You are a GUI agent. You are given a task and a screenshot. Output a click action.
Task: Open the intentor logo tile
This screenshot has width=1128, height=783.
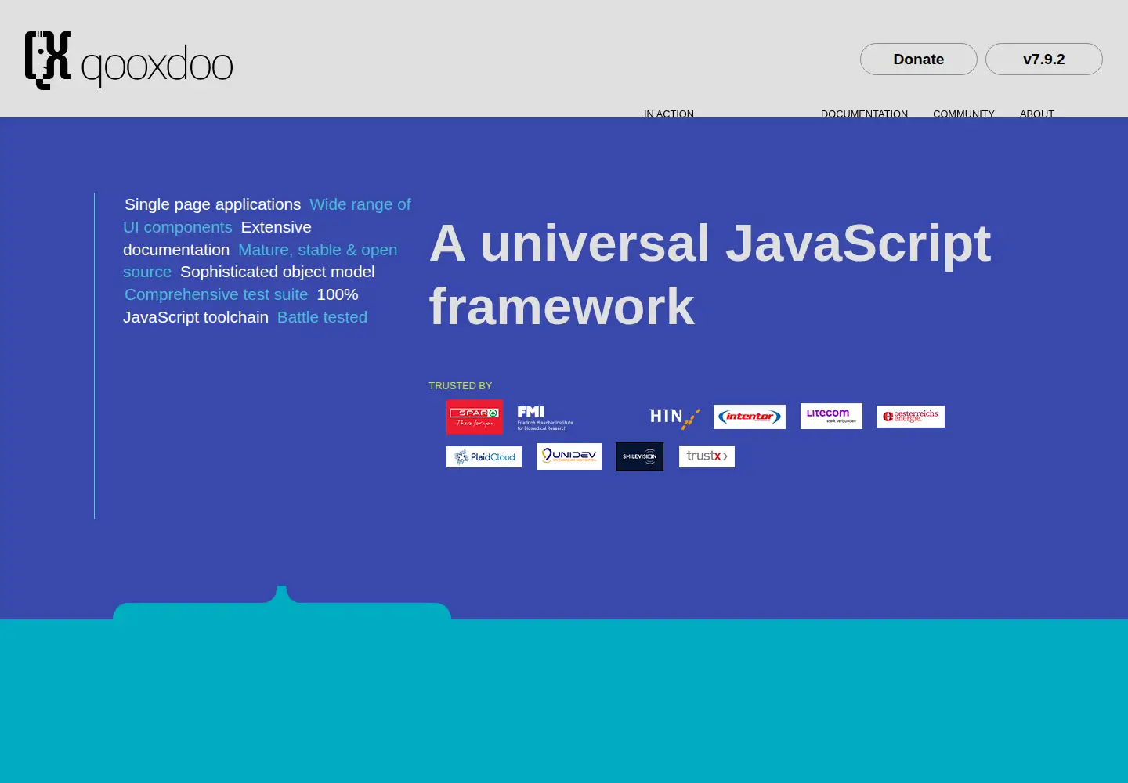click(x=750, y=417)
